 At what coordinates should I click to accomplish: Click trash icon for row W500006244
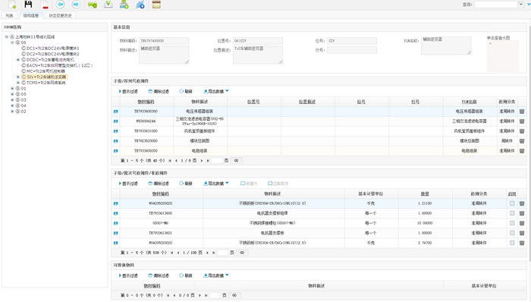pos(522,121)
